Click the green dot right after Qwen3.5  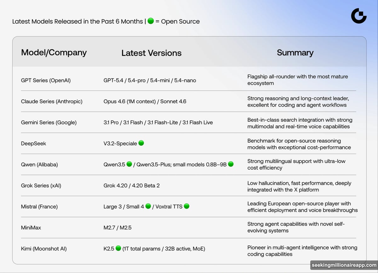[129, 164]
